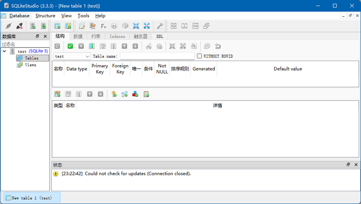The height and width of the screenshot is (204, 361).
Task: Click the Connect to database icon
Action: [x=9, y=26]
